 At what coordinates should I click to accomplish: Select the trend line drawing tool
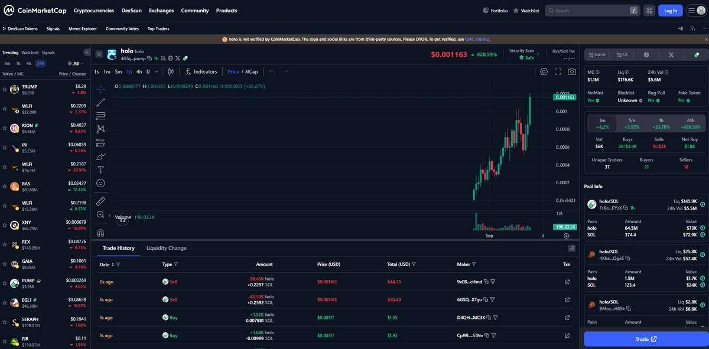coord(100,102)
